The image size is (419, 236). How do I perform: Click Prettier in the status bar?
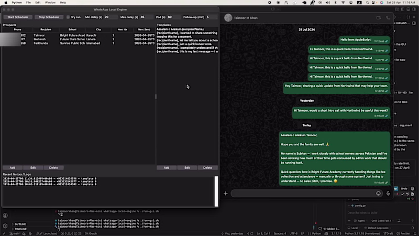click(x=404, y=233)
